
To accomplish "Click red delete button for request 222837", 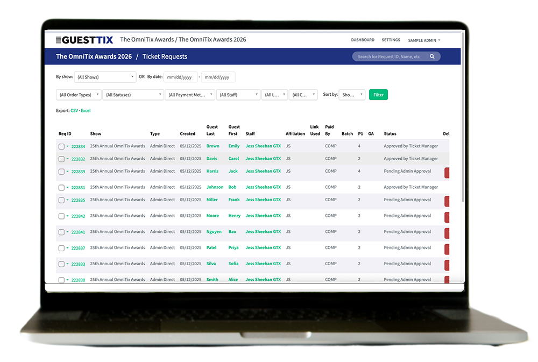I will coord(447,249).
